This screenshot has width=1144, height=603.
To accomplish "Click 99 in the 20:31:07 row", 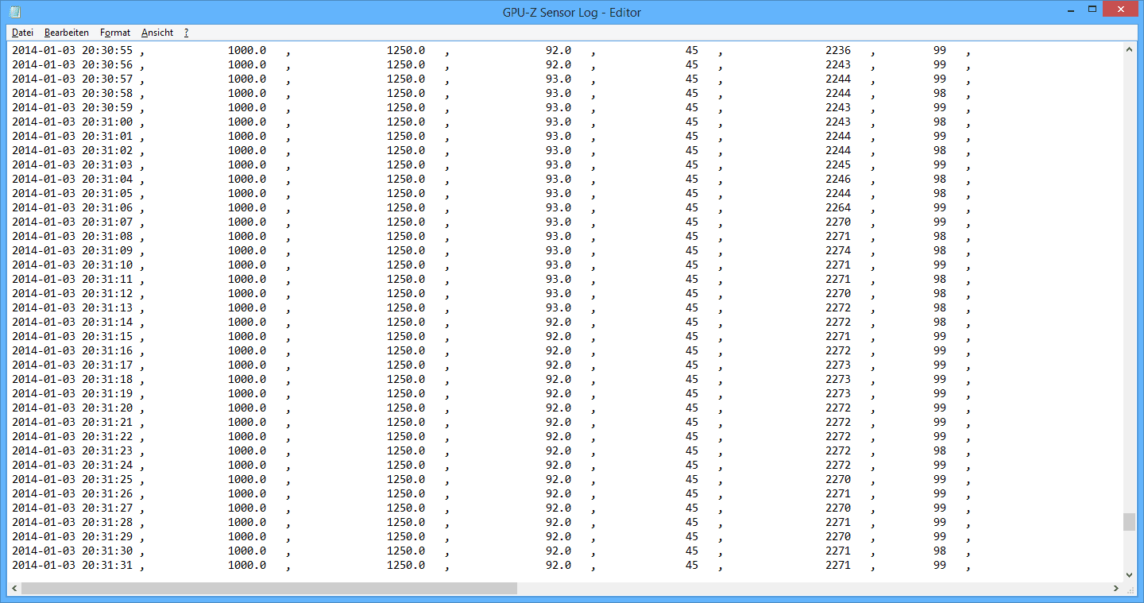I will pyautogui.click(x=940, y=222).
